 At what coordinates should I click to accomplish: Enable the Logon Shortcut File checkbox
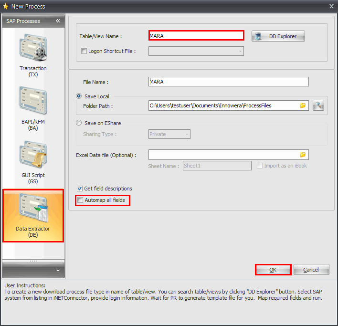click(x=84, y=51)
